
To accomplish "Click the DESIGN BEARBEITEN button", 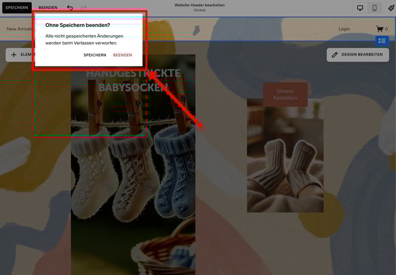I will coord(357,55).
